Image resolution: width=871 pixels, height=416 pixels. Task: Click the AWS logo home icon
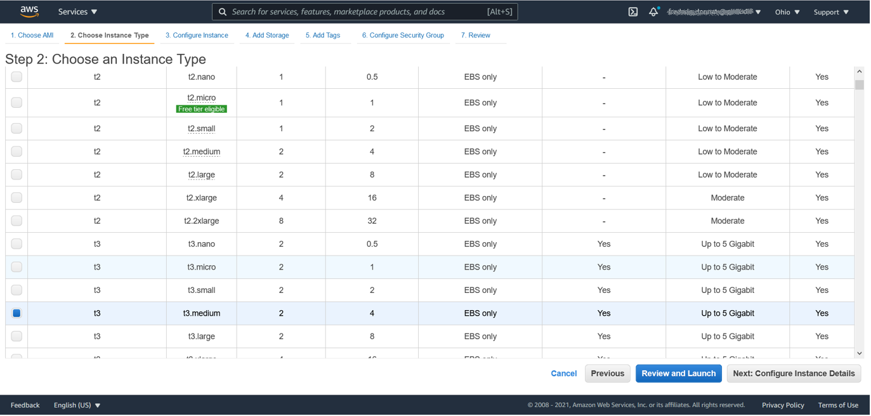(29, 11)
